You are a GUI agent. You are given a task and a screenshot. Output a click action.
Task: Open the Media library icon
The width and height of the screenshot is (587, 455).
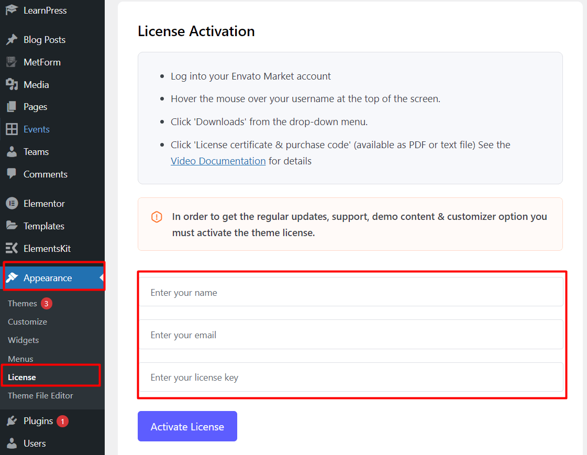point(11,84)
